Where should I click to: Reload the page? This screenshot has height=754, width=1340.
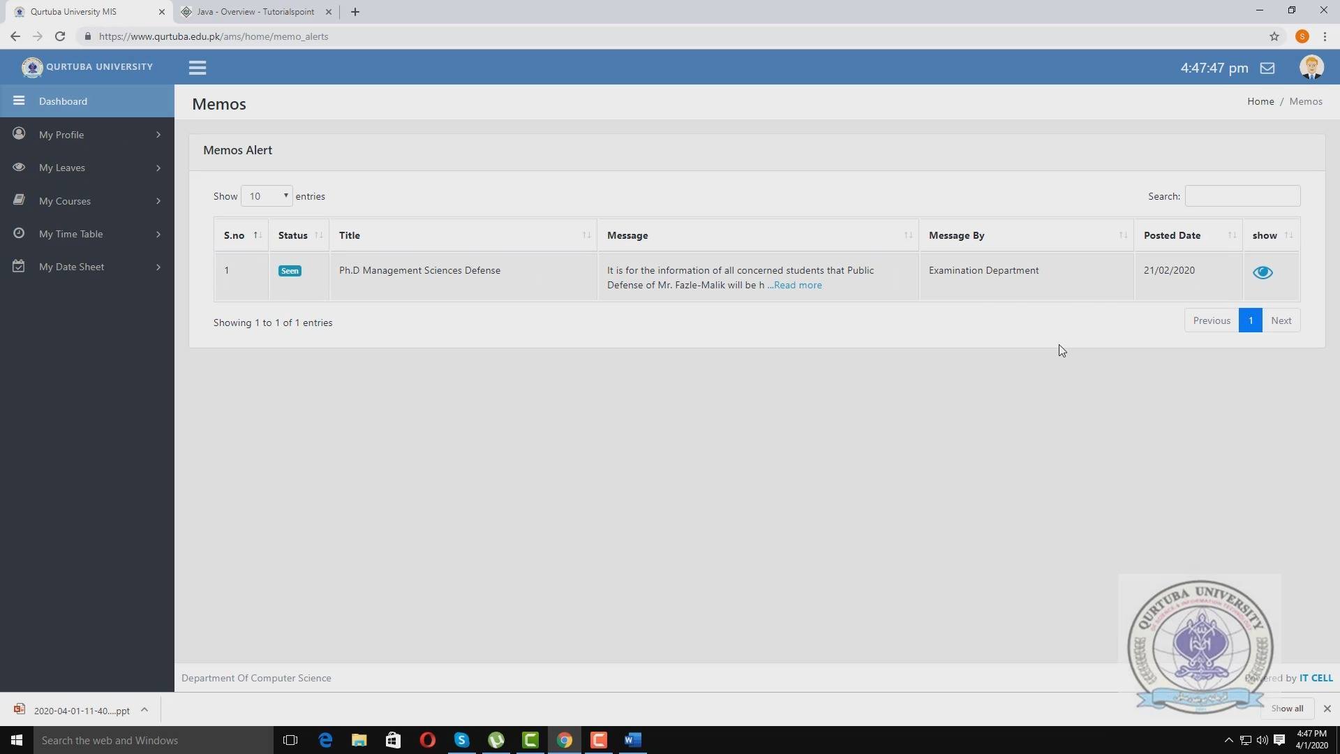(x=60, y=36)
